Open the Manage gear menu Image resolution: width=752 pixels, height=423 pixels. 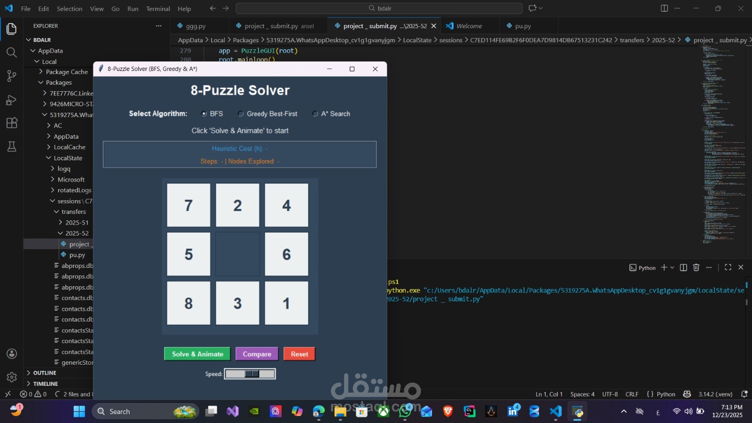11,376
